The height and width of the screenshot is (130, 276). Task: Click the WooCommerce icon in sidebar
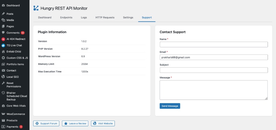(3, 114)
